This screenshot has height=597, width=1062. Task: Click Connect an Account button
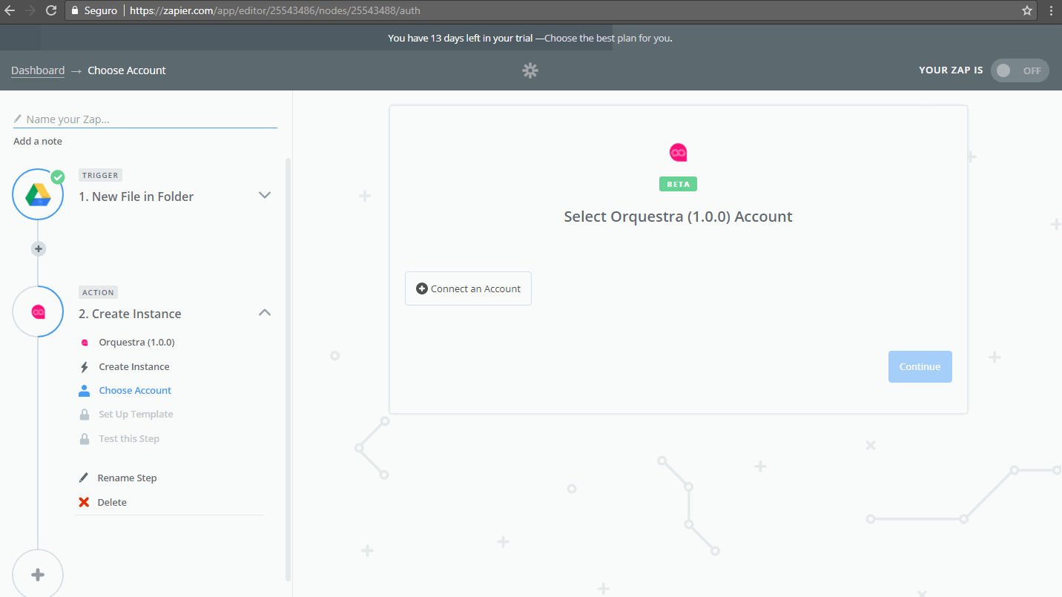[x=468, y=288]
